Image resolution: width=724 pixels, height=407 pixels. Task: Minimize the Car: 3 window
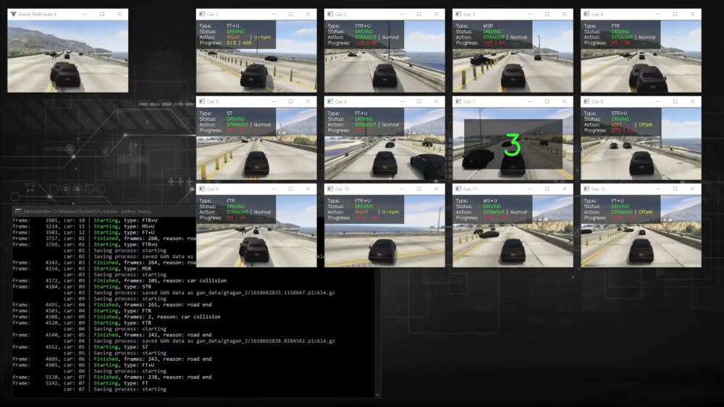click(530, 14)
